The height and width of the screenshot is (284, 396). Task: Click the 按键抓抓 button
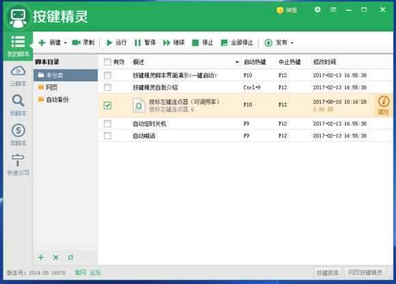pyautogui.click(x=328, y=272)
